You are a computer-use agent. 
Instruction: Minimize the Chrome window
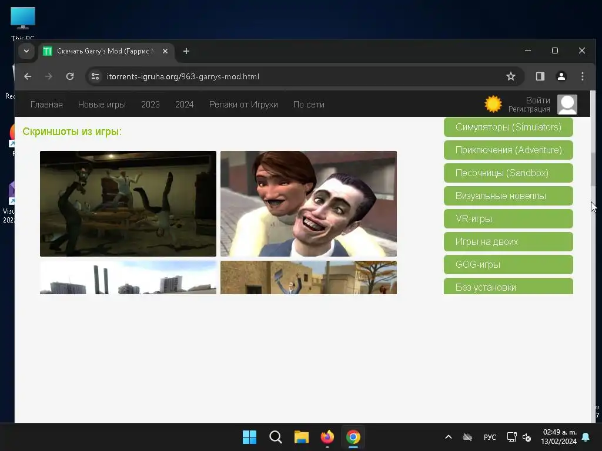(528, 51)
